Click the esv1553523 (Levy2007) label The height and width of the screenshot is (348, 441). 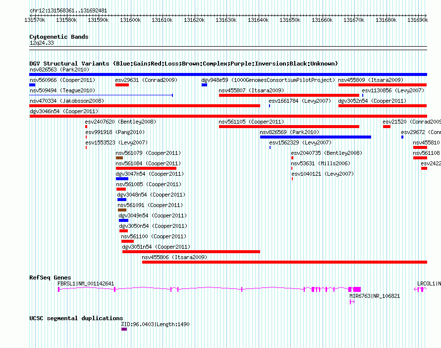(116, 142)
